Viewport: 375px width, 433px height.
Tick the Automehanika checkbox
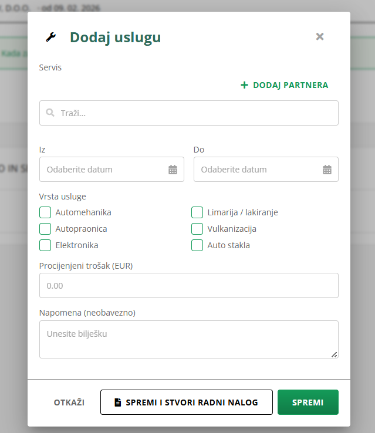(x=45, y=212)
